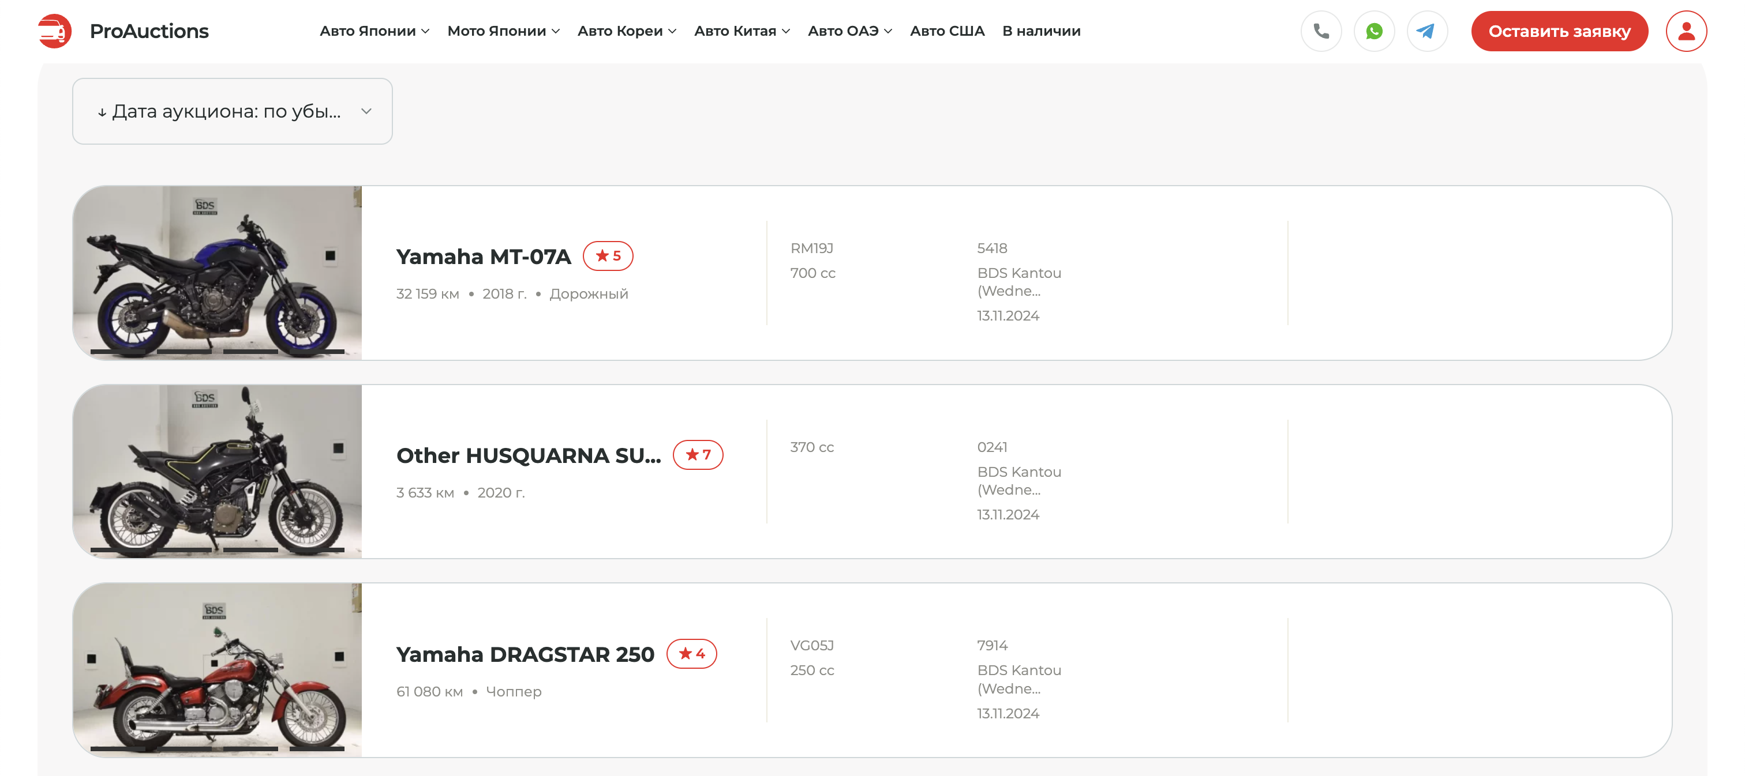Click lot number 0241
The height and width of the screenshot is (776, 1745).
coord(992,447)
